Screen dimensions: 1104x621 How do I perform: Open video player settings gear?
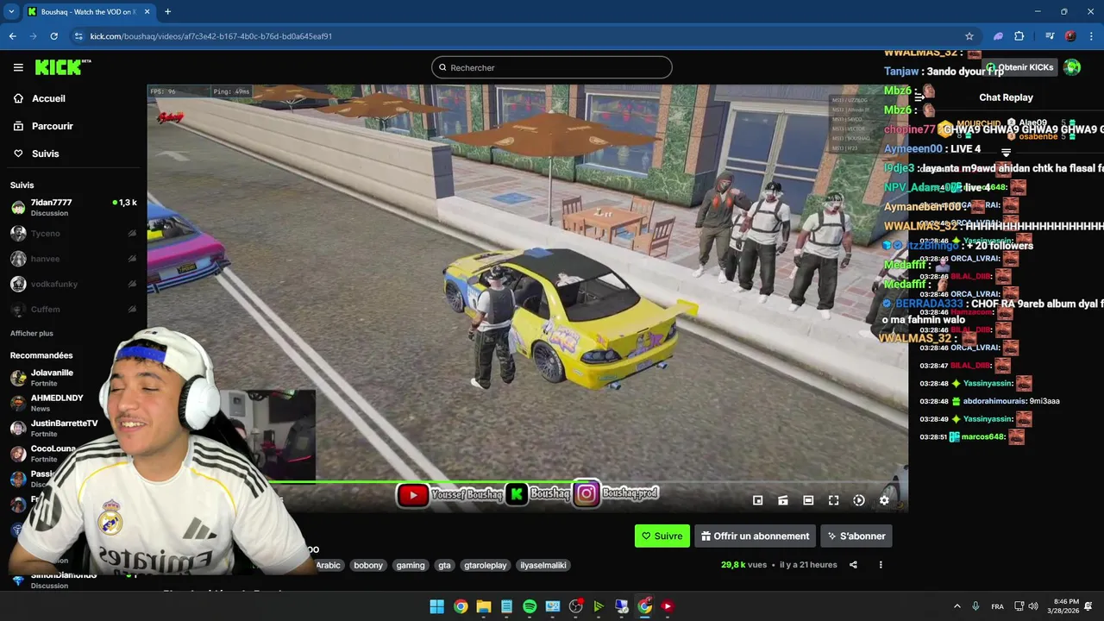pos(884,500)
